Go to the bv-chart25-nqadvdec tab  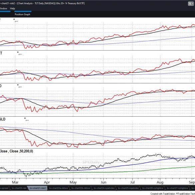click(x=128, y=188)
